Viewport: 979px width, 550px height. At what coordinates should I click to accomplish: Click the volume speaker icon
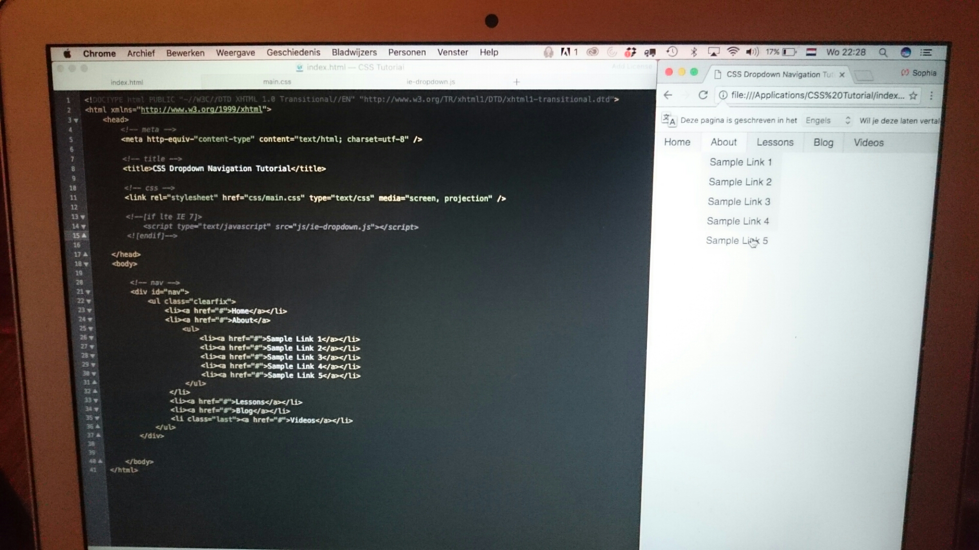click(x=751, y=52)
